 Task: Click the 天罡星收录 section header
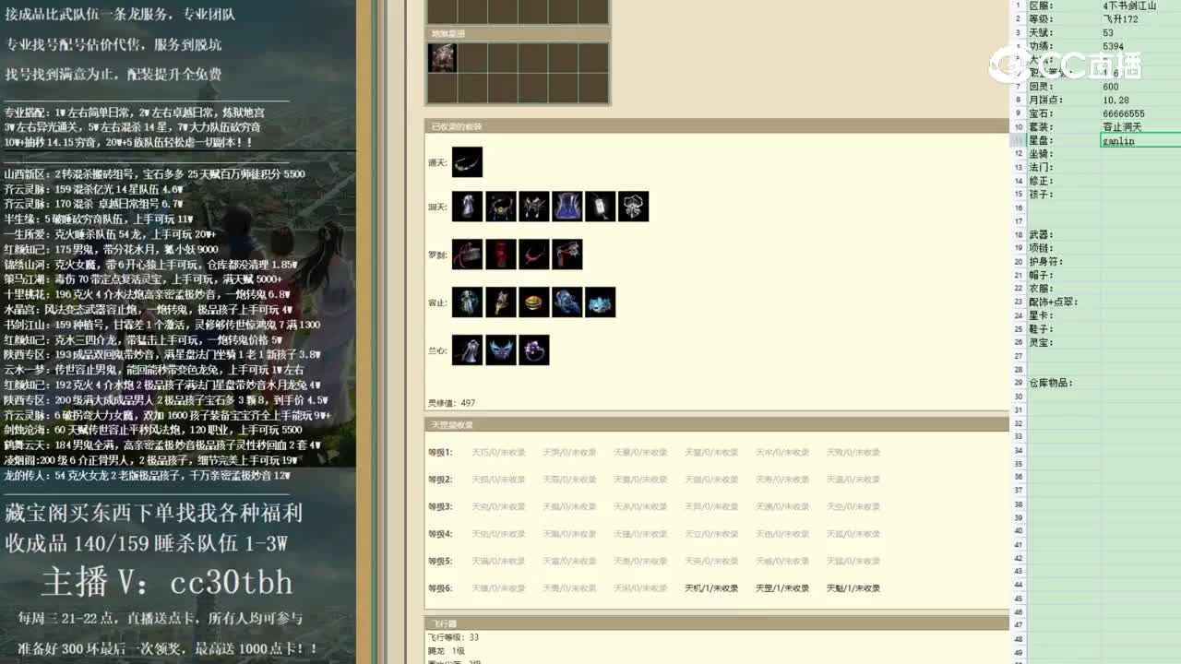coord(717,425)
